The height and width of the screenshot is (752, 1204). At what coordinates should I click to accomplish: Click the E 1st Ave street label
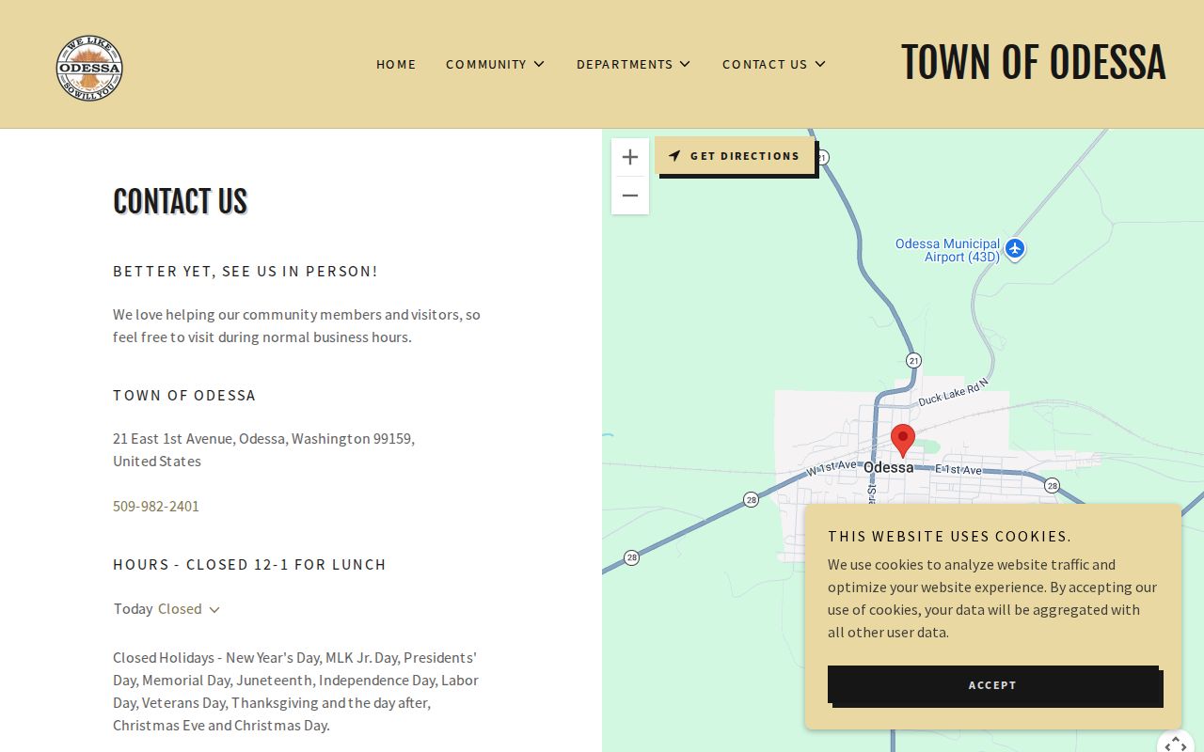pos(958,470)
